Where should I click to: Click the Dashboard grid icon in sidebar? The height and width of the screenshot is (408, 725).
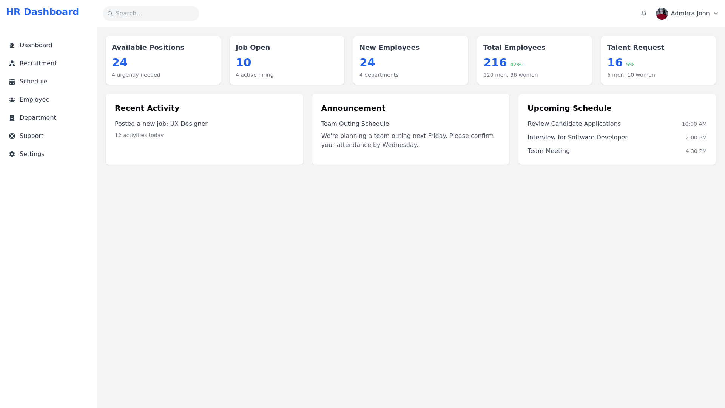12,45
